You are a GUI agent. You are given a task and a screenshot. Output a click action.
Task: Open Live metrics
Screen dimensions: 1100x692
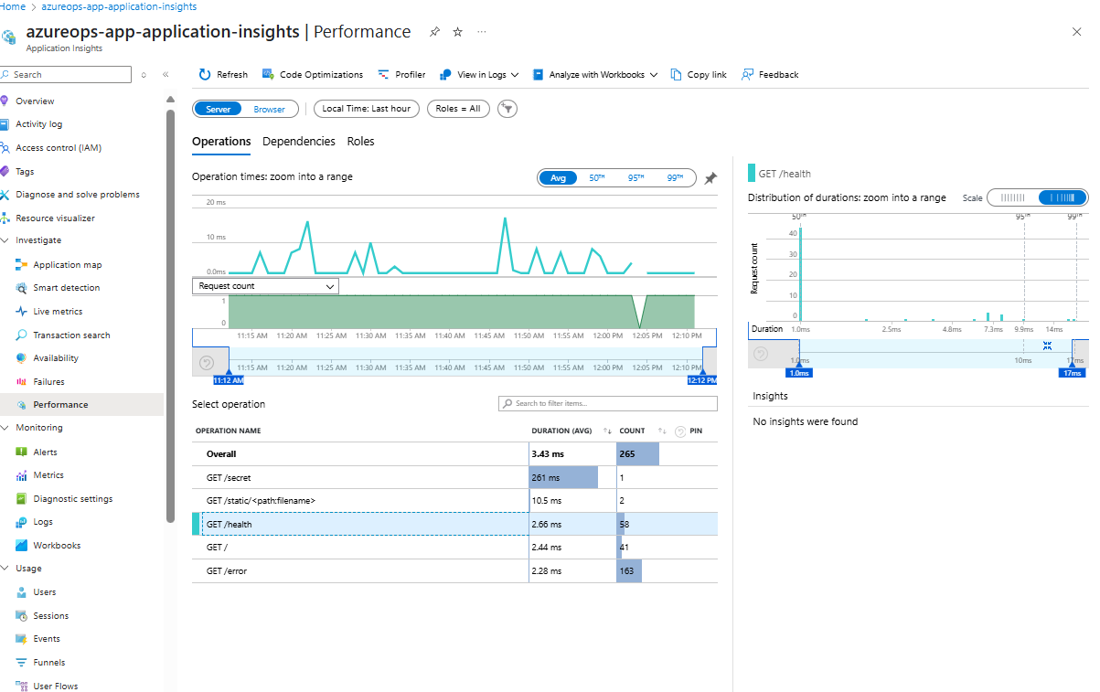click(58, 311)
